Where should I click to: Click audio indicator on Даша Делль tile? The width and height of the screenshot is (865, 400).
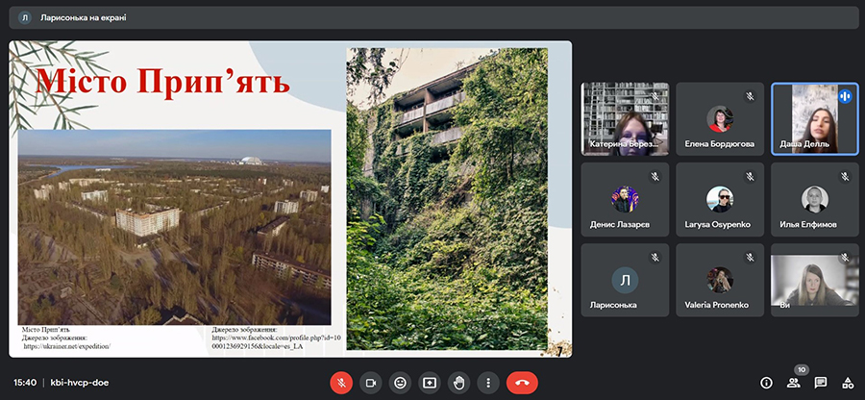coord(845,96)
